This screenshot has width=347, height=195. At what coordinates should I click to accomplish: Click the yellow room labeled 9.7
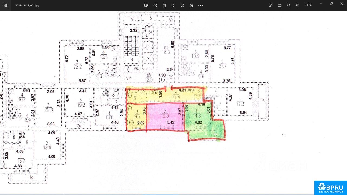[137, 117]
